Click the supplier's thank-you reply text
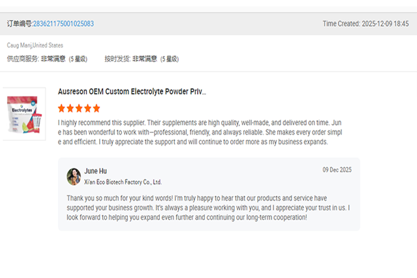This screenshot has height=278, width=417. 208,208
